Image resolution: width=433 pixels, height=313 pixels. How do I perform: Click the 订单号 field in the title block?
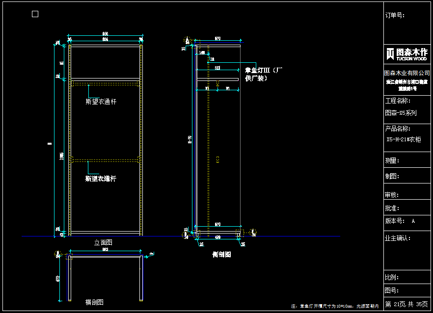pyautogui.click(x=395, y=15)
